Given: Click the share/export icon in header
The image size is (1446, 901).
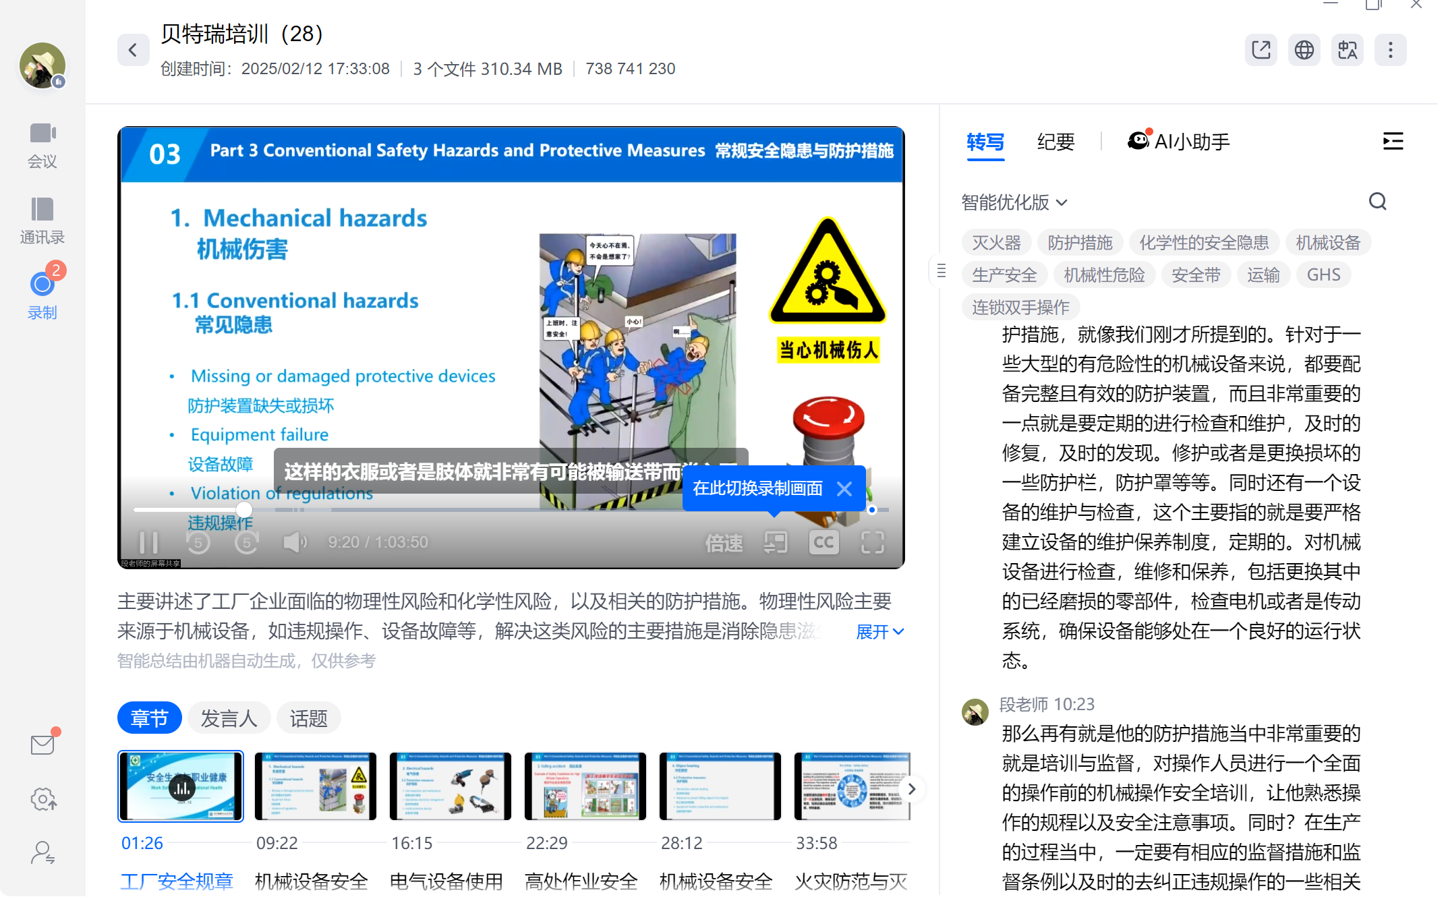Looking at the screenshot, I should (1261, 51).
